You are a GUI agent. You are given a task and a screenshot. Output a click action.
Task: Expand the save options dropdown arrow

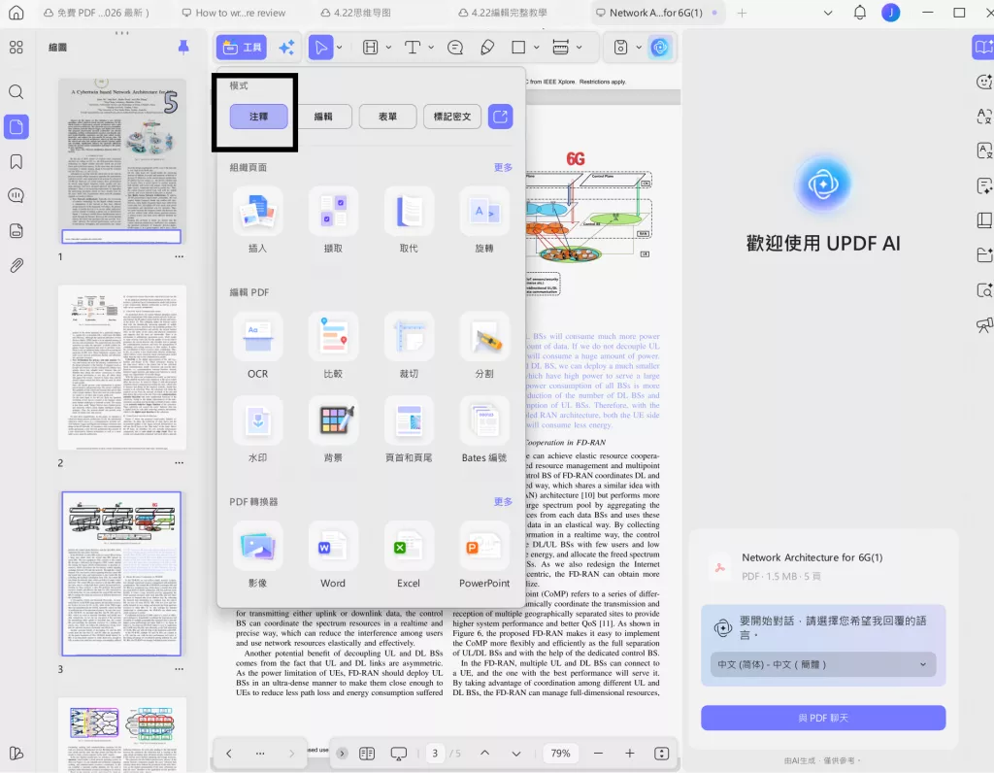639,48
